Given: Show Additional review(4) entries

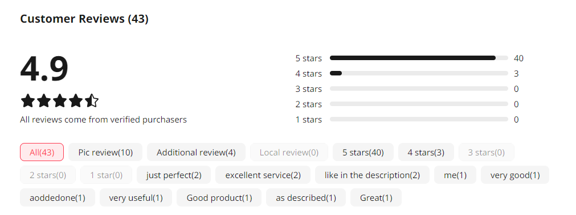Looking at the screenshot, I should tap(196, 152).
